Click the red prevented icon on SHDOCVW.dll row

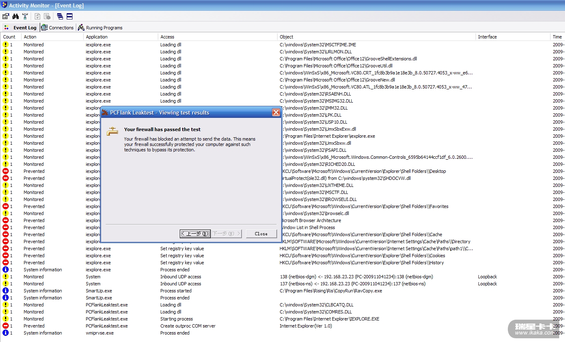click(5, 178)
